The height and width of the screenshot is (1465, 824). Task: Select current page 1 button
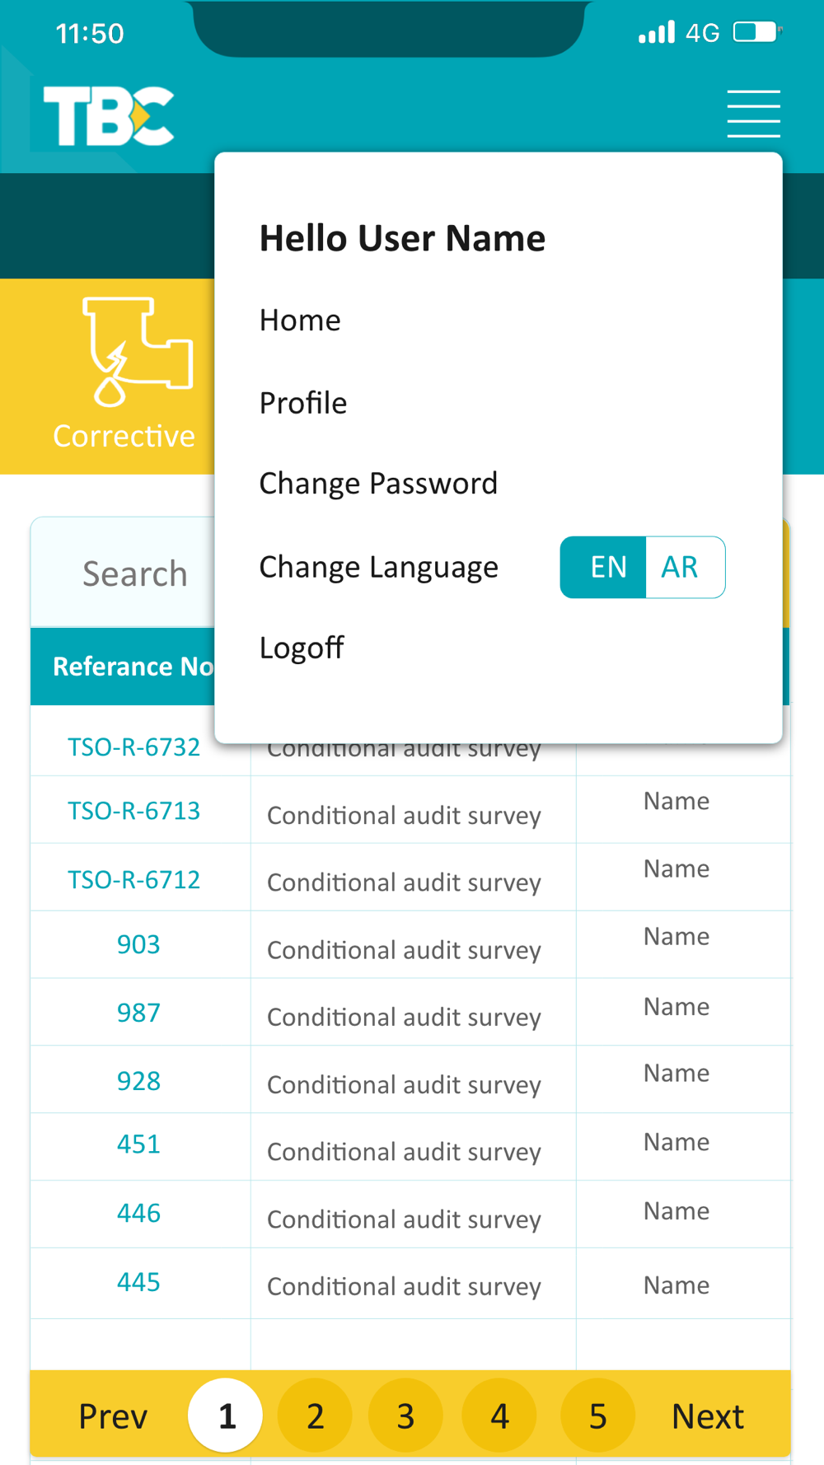tap(226, 1416)
